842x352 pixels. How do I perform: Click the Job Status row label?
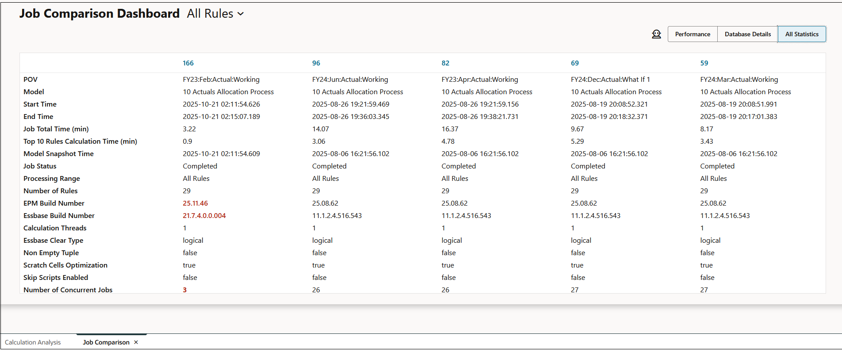[40, 166]
